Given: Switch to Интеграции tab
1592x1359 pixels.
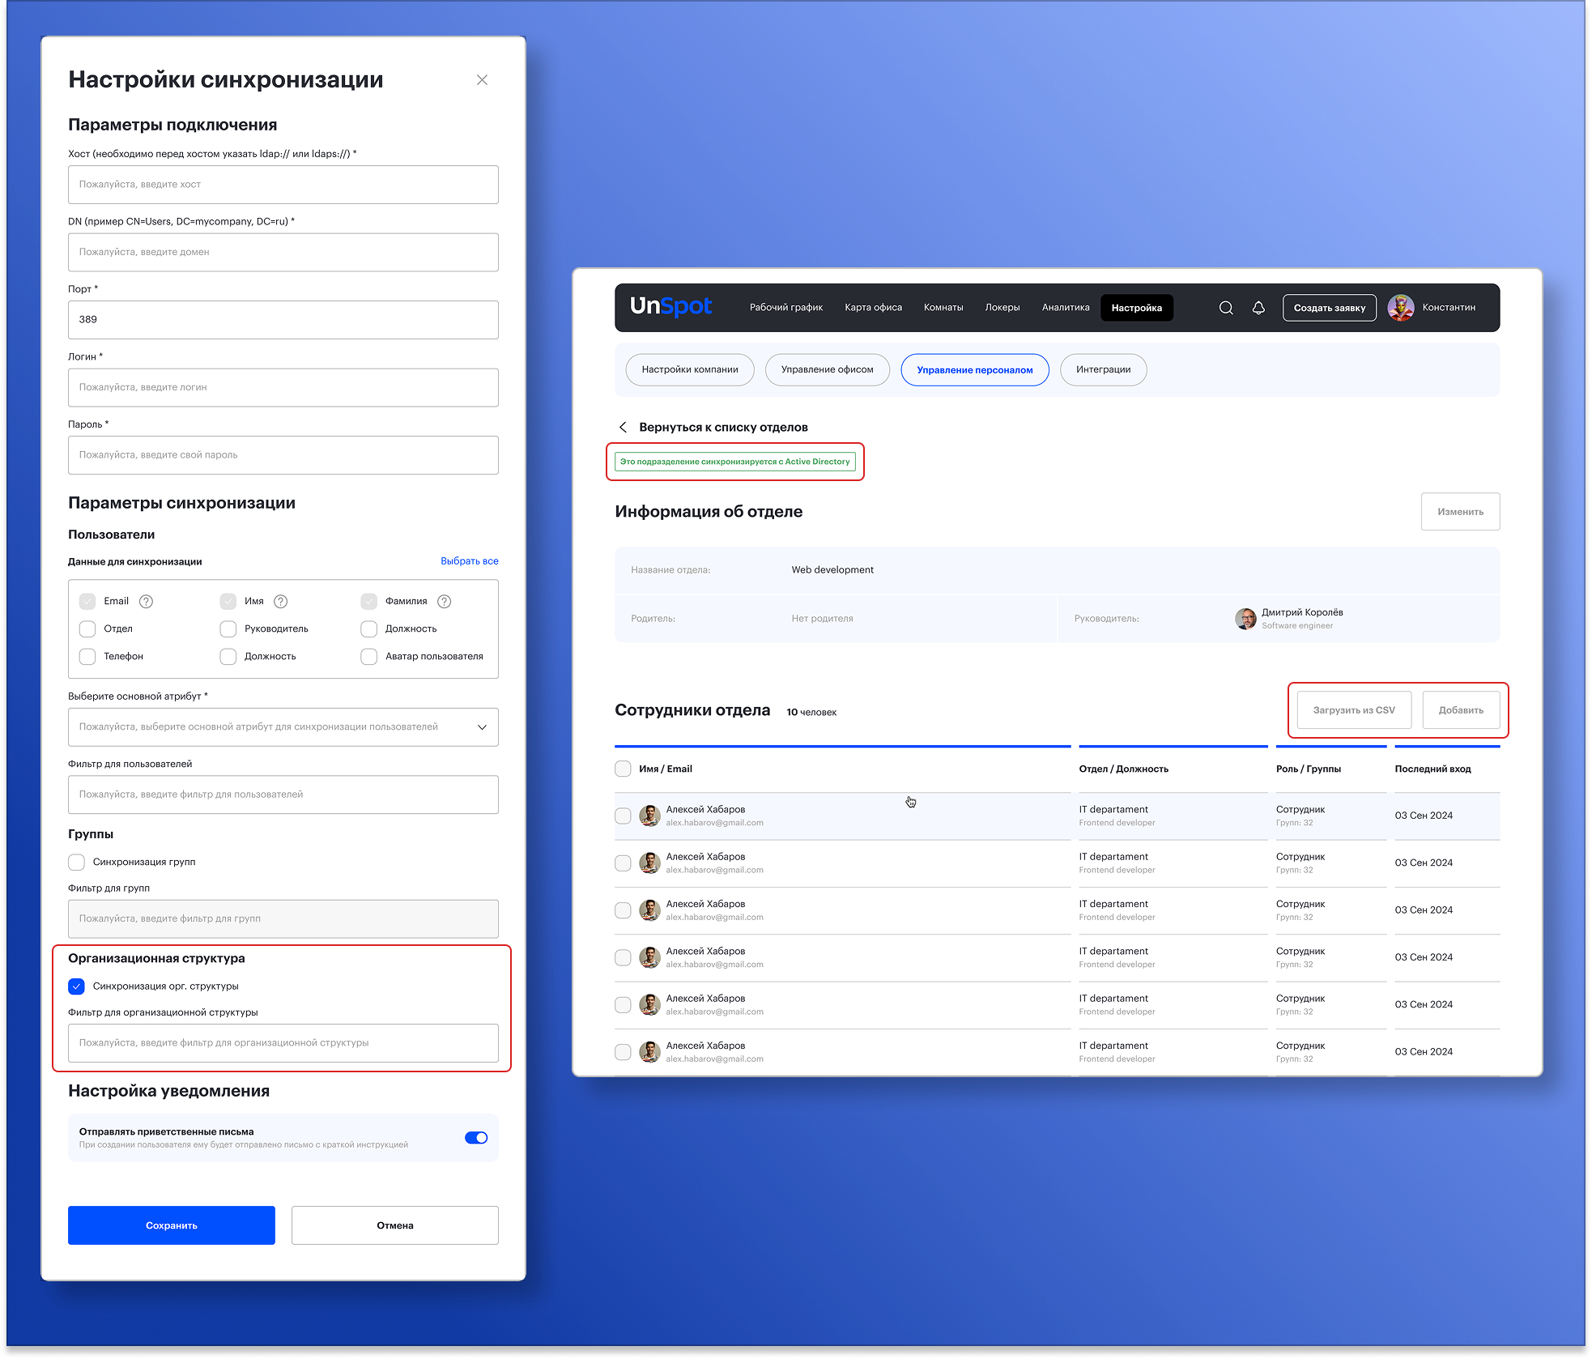Looking at the screenshot, I should 1103,369.
